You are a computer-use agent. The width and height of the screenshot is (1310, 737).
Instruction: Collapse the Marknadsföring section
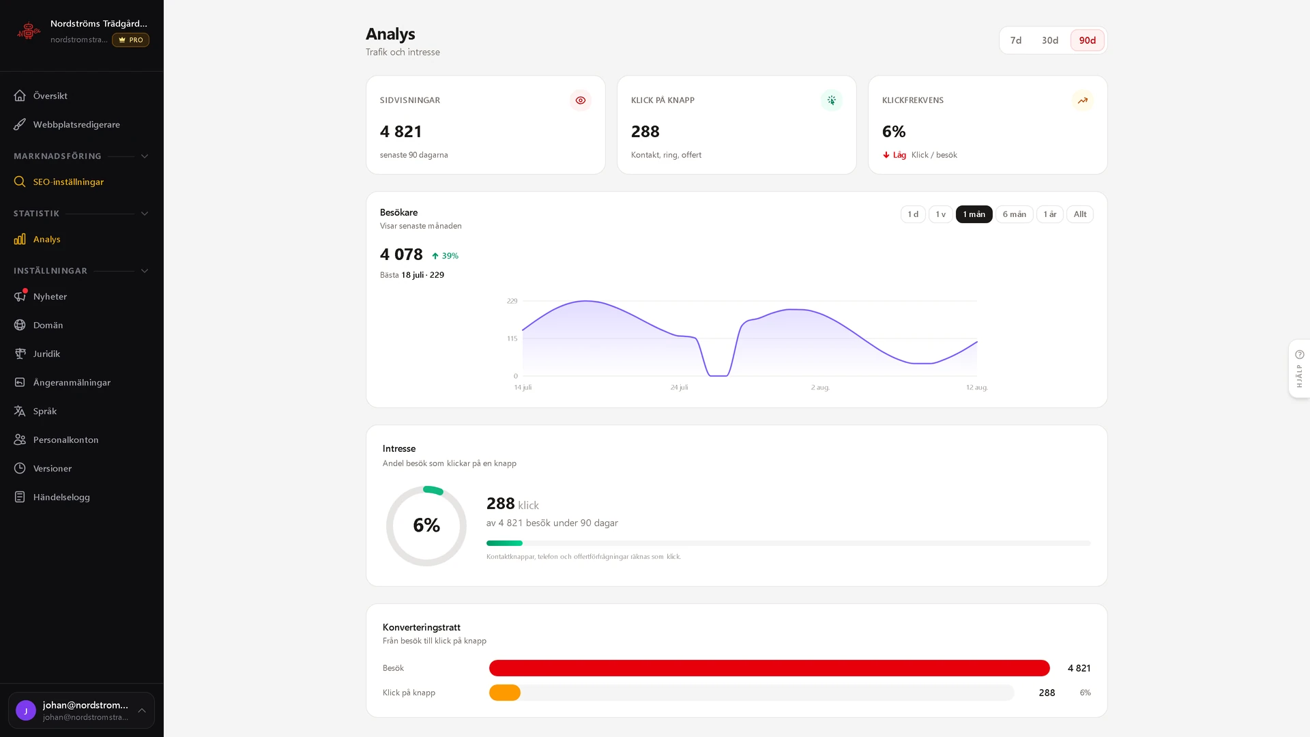click(x=145, y=156)
